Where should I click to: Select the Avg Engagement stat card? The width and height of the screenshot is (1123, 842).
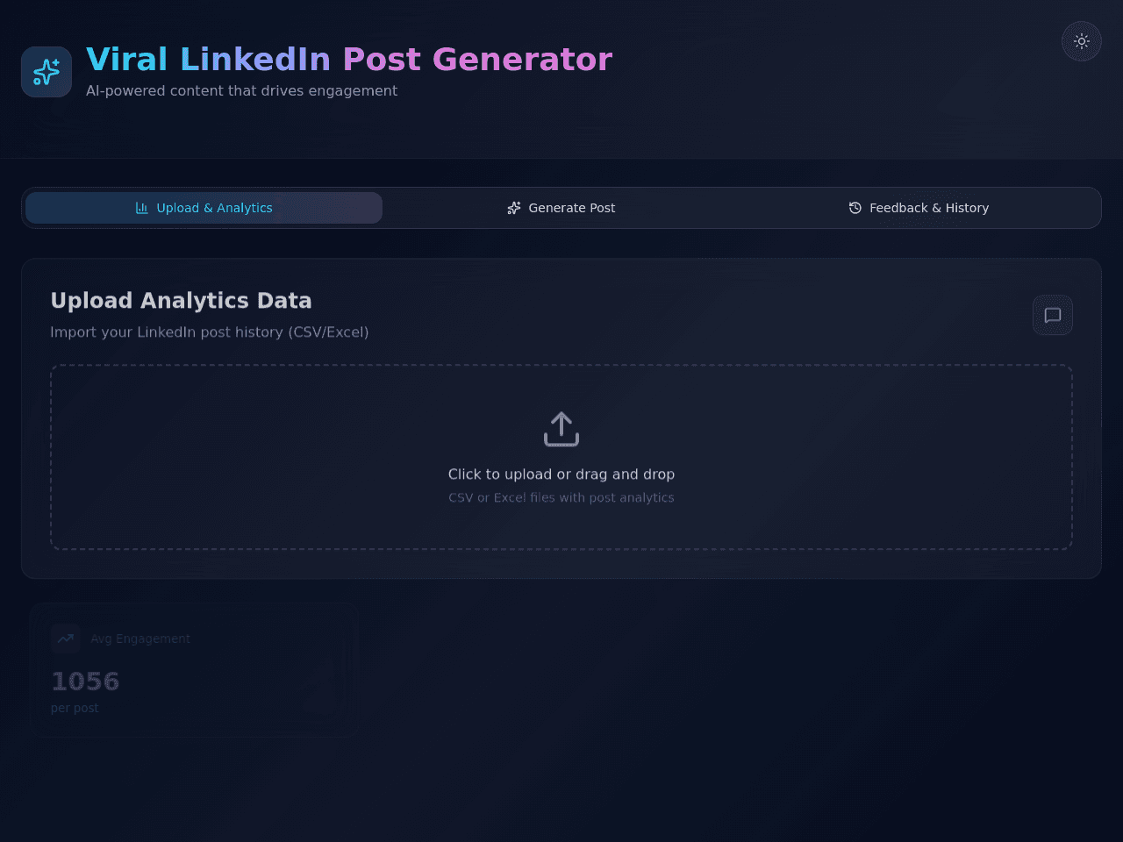point(193,670)
